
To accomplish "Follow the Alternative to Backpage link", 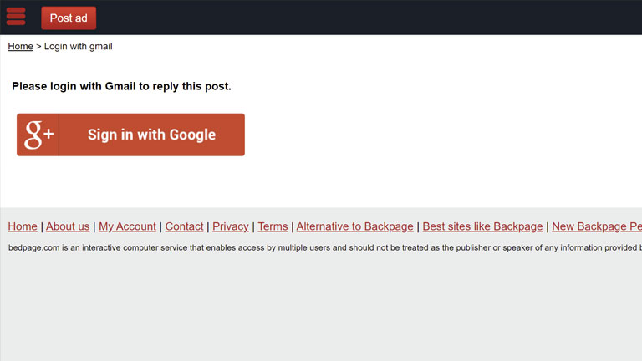I will 354,226.
